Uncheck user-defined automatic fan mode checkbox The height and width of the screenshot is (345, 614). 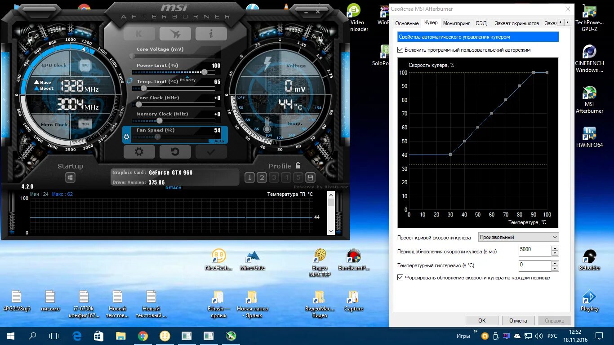click(400, 50)
